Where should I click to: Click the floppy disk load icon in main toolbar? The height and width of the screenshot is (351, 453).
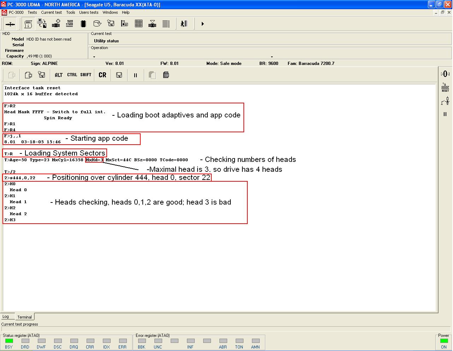111,24
